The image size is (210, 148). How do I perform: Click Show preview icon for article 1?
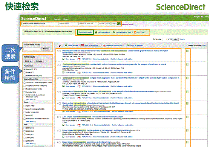point(63,59)
